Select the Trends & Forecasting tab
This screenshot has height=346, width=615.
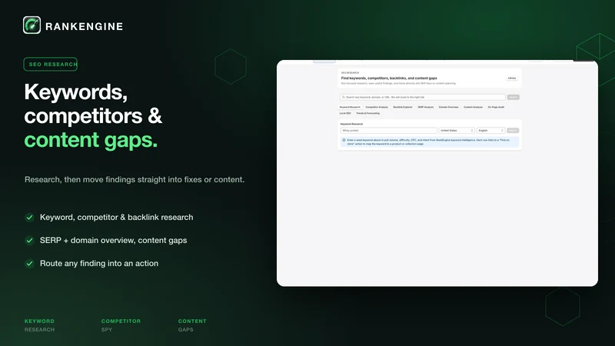(368, 113)
